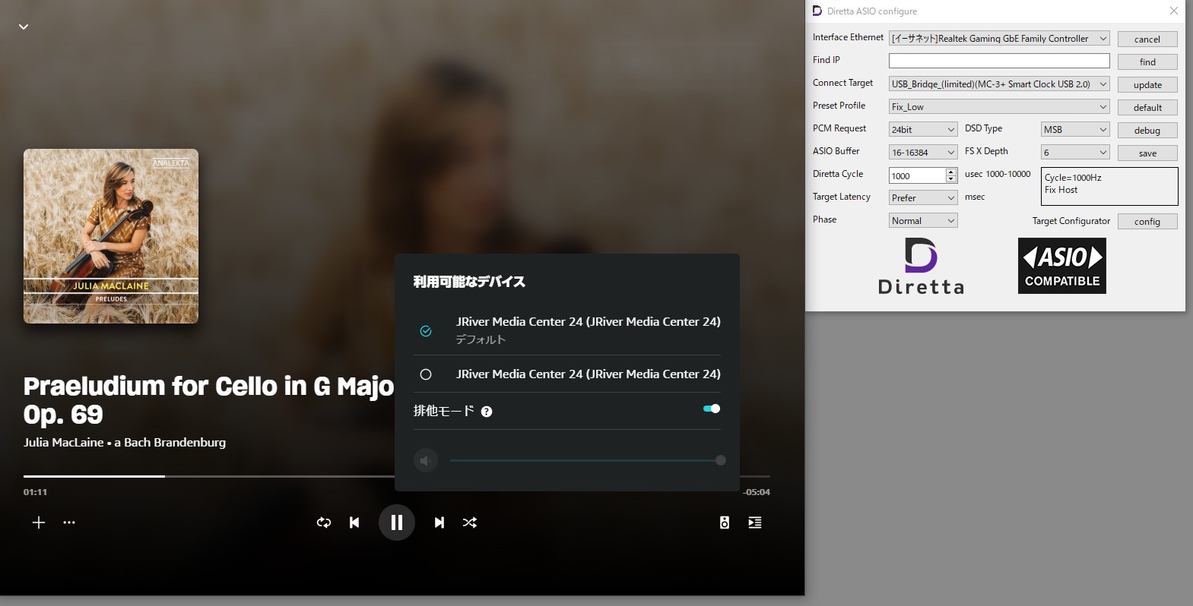Open PCM Request 24bit dropdown

coord(923,129)
